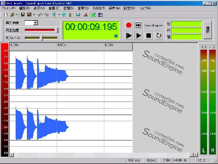This screenshot has width=218, height=164.
Task: Open the playback speed combo box
Action: point(35,23)
